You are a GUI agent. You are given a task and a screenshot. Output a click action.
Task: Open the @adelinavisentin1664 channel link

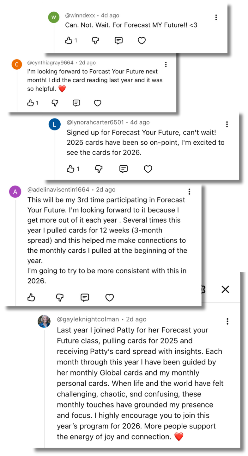pos(58,190)
